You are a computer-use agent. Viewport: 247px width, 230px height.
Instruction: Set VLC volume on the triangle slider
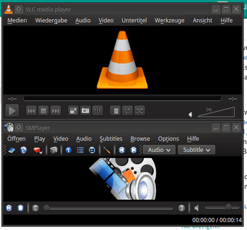click(x=216, y=112)
